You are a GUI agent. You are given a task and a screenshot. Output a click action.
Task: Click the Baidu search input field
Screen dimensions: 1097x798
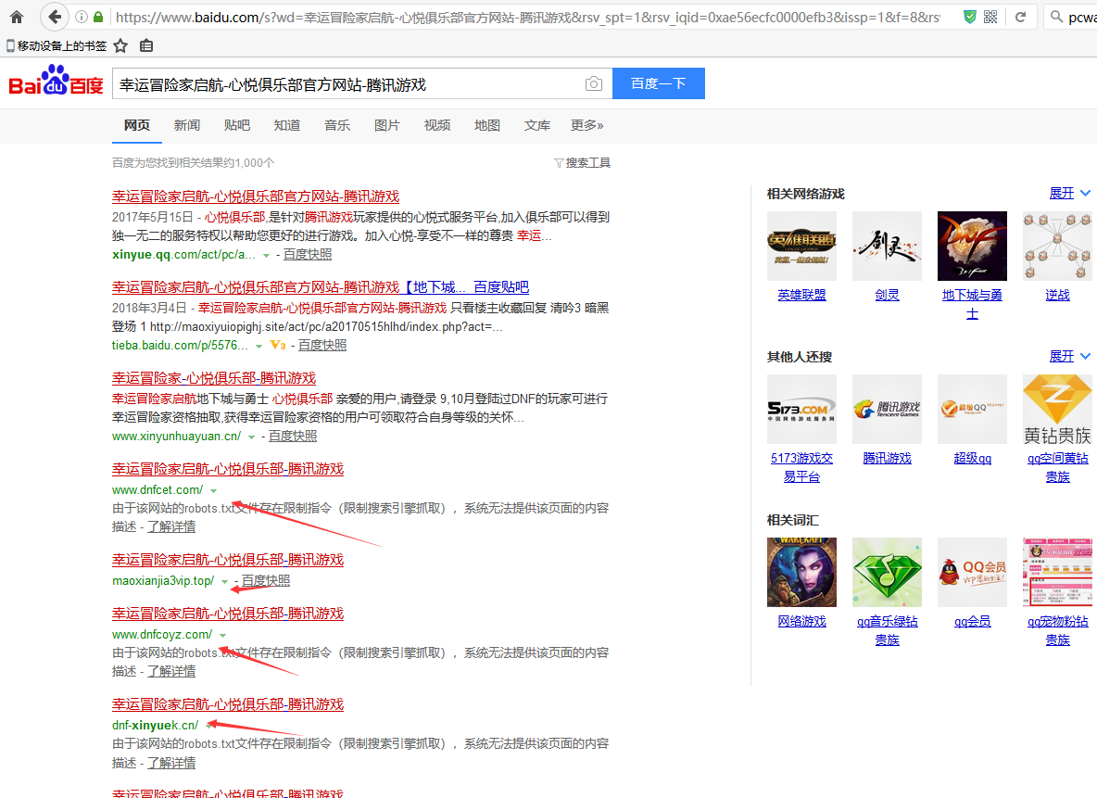[350, 84]
